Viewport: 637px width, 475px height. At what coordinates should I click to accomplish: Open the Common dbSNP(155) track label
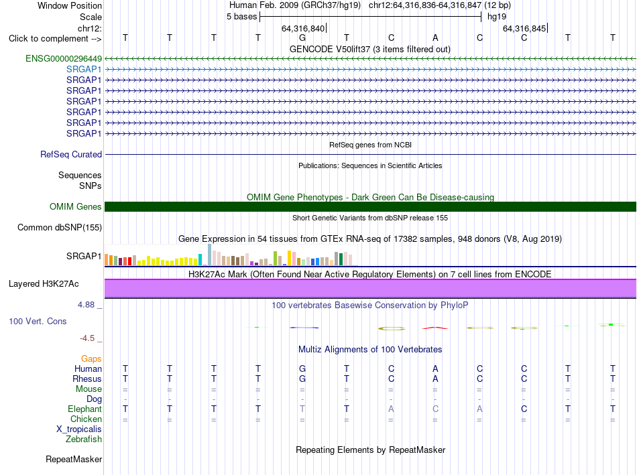coord(60,227)
